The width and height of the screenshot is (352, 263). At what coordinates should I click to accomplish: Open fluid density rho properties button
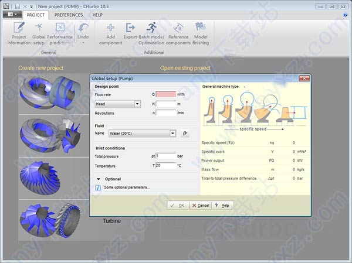click(x=185, y=134)
